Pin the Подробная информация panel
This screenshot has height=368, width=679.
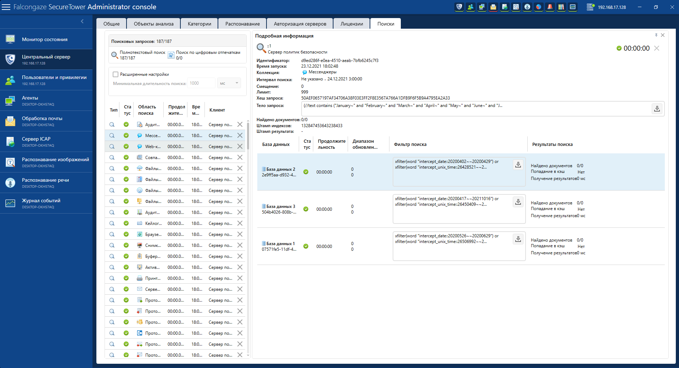[656, 35]
